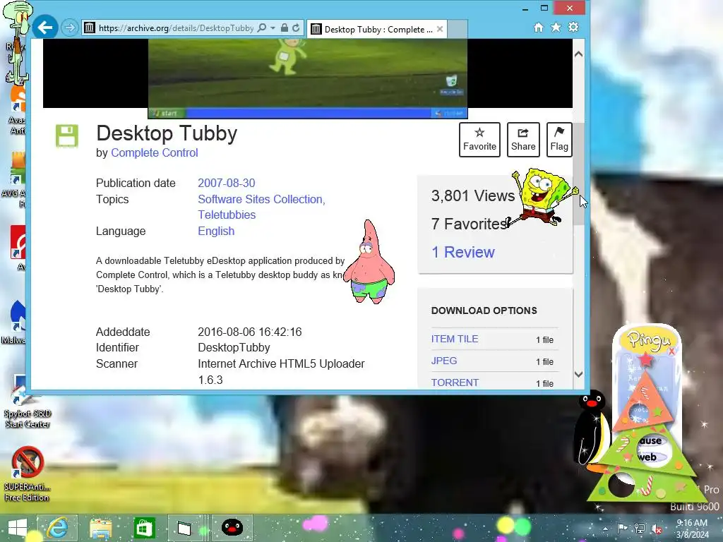Click the Identifier value DesktopTubby
The width and height of the screenshot is (723, 542).
(x=234, y=347)
